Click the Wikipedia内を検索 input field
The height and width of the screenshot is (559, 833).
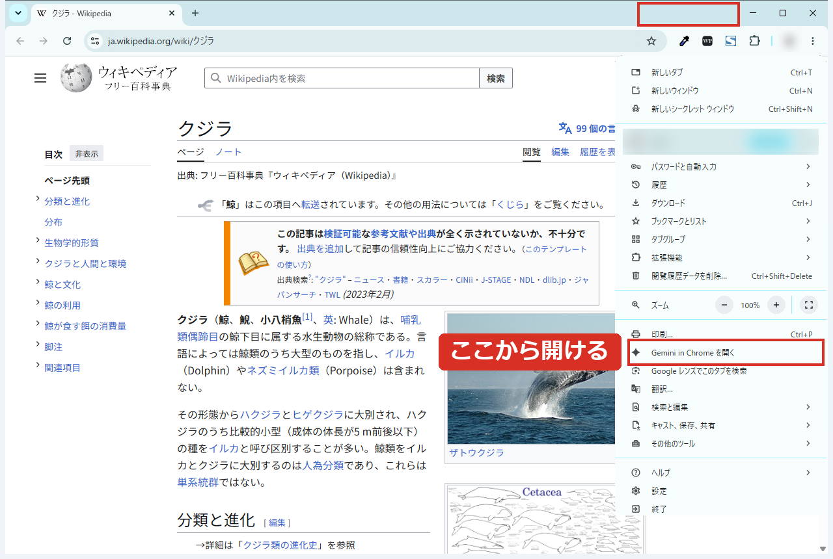[x=342, y=78]
